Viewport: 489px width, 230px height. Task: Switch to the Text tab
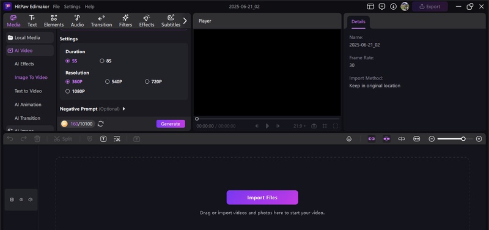pyautogui.click(x=32, y=21)
